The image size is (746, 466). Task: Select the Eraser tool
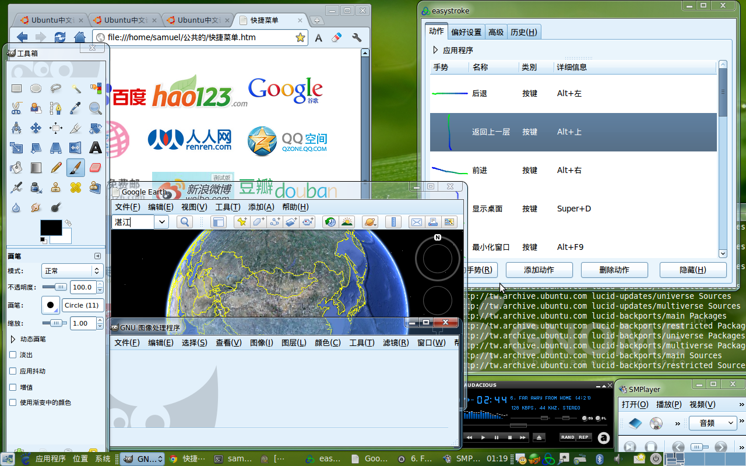96,168
